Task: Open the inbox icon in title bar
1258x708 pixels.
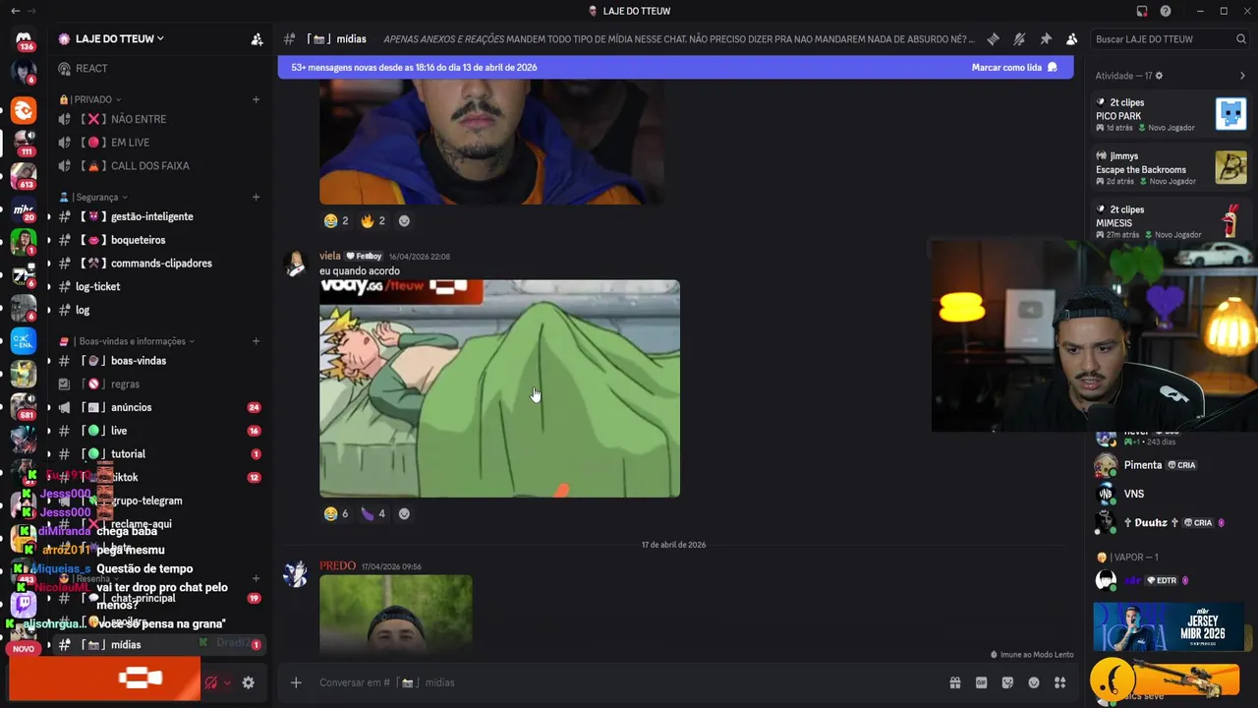Action: click(x=1141, y=11)
